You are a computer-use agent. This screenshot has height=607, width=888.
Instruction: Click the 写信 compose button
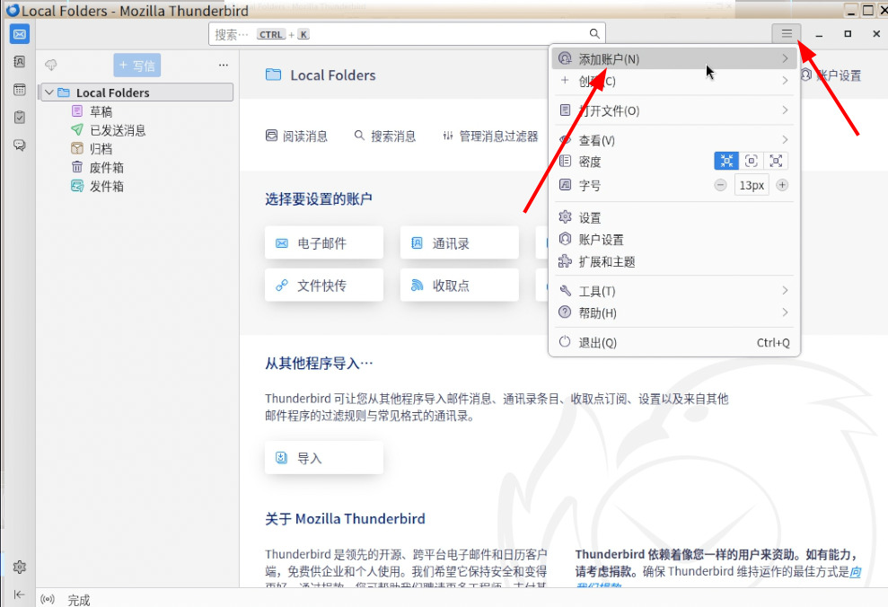point(137,66)
